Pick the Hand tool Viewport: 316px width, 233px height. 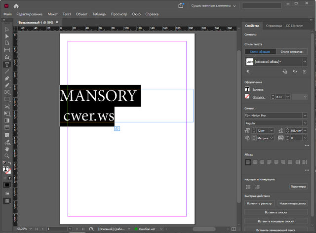click(x=7, y=149)
